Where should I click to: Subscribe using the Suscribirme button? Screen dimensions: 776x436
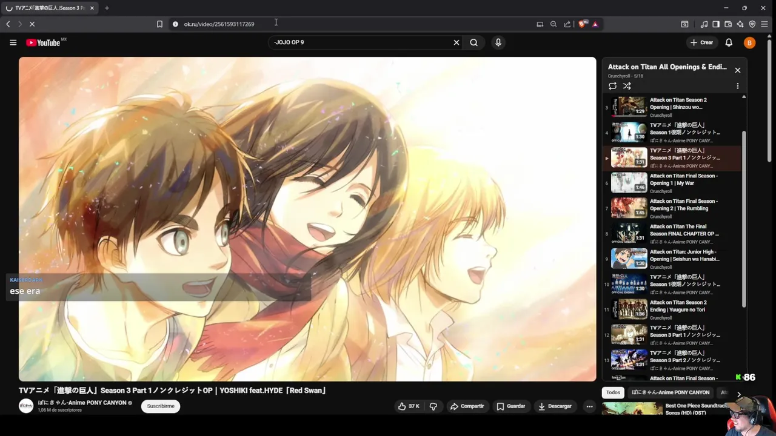pos(161,406)
